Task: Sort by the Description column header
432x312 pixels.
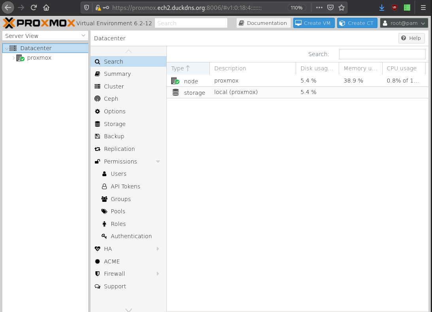Action: (x=253, y=68)
